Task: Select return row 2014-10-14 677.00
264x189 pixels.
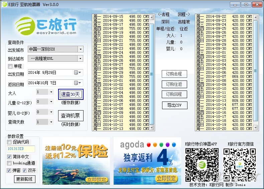Action: click(225, 105)
